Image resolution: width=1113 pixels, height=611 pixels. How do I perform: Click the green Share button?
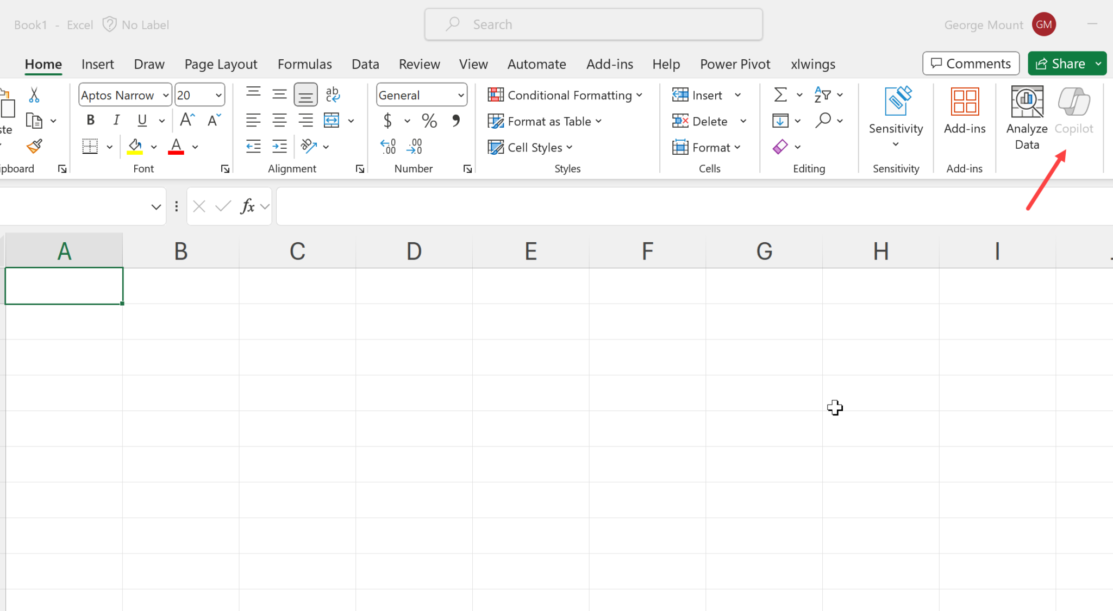pos(1060,64)
